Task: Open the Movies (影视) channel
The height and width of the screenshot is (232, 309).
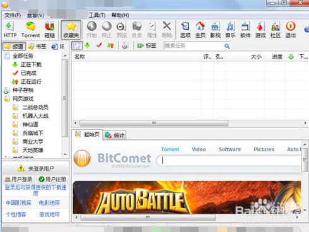Action: [216, 30]
